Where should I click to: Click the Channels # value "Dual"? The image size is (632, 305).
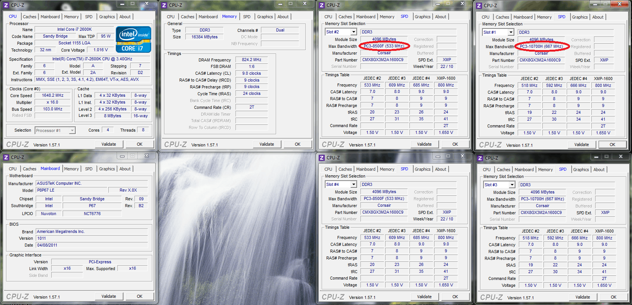[280, 30]
